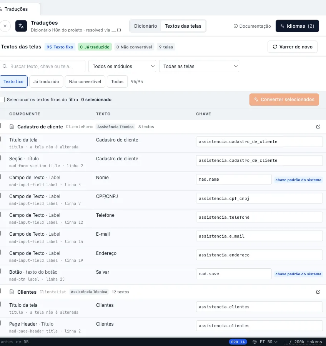Click the PRO IA badge in status bar
The height and width of the screenshot is (346, 326).
(x=238, y=342)
